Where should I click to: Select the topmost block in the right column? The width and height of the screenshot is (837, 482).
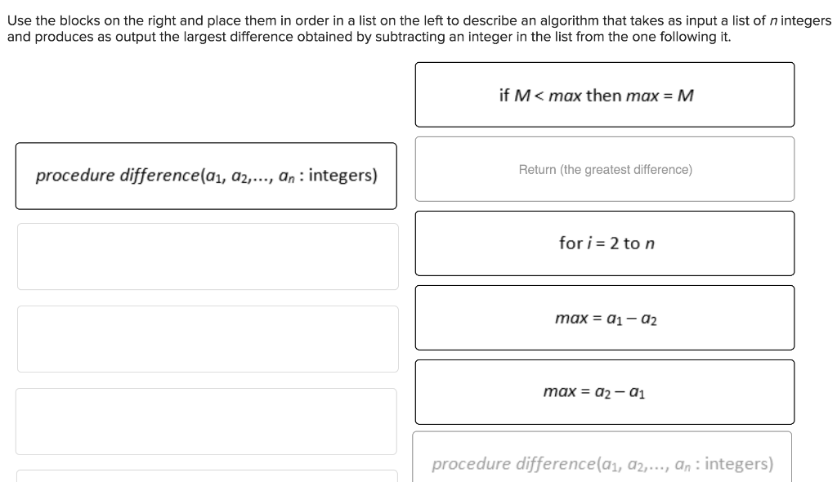click(x=605, y=95)
